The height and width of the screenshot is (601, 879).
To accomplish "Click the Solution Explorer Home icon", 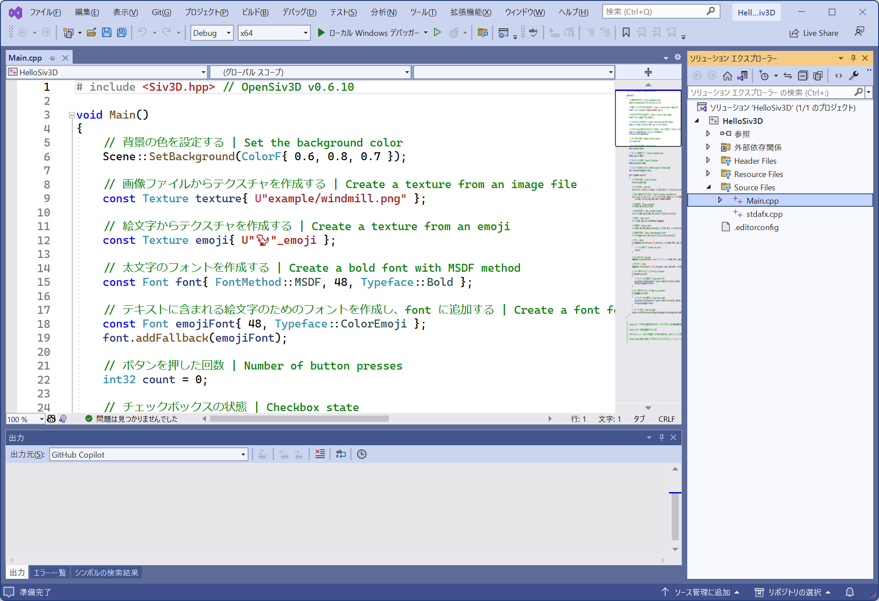I will click(x=727, y=76).
